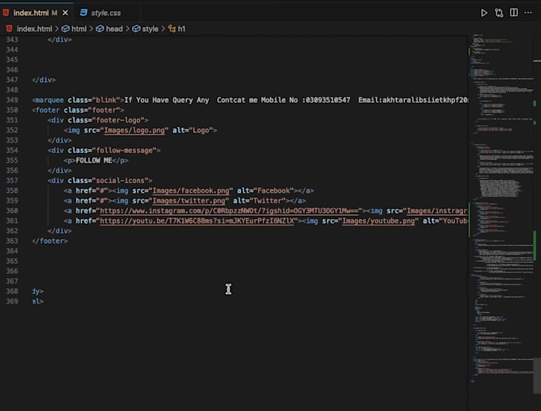Click the CSS file icon on style.css tab

(x=84, y=13)
